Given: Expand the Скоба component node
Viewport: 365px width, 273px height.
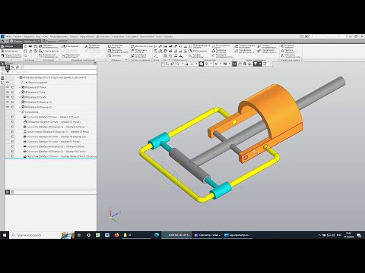Looking at the screenshot, I should 20,97.
